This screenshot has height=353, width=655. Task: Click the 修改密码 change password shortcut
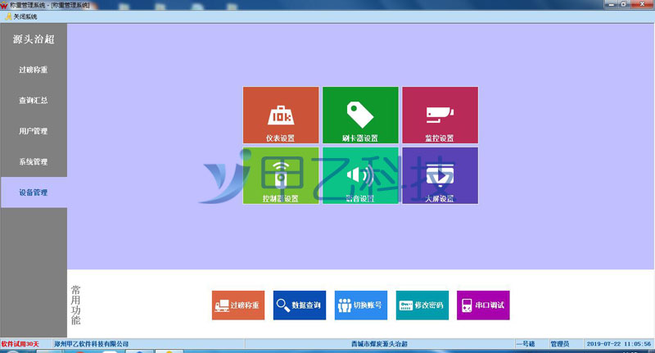pyautogui.click(x=422, y=305)
